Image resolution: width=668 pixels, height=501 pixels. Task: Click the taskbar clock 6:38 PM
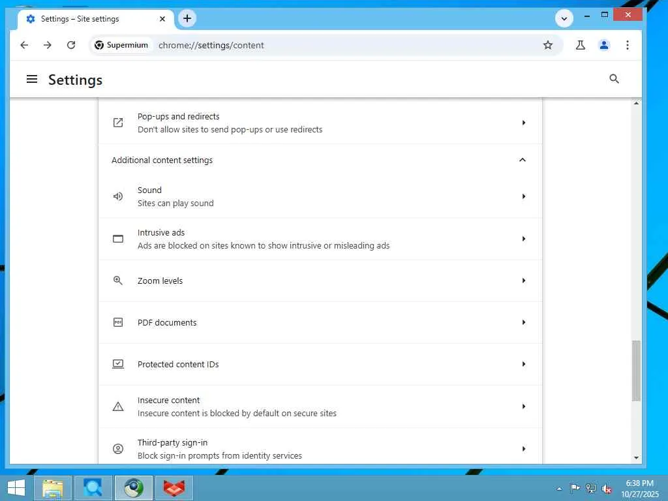pos(639,483)
